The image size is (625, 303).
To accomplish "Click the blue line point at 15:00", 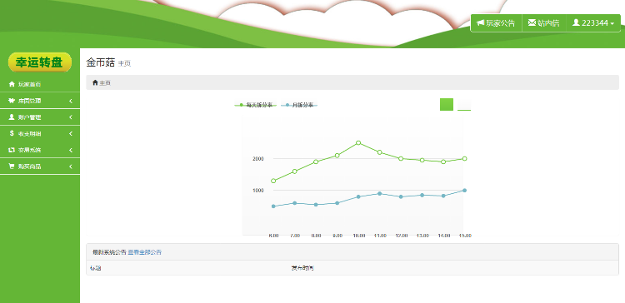I will click(464, 191).
